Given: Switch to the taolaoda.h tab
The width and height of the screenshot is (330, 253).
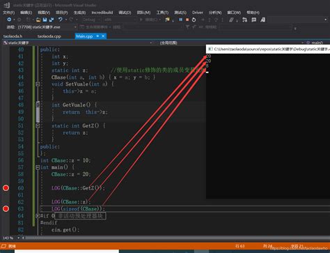Looking at the screenshot, I should [x=13, y=36].
